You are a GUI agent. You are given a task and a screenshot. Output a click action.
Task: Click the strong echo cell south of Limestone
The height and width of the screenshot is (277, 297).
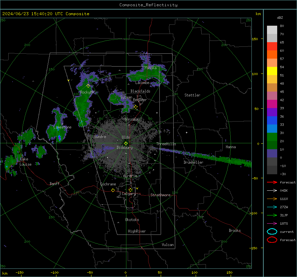tap(59, 138)
